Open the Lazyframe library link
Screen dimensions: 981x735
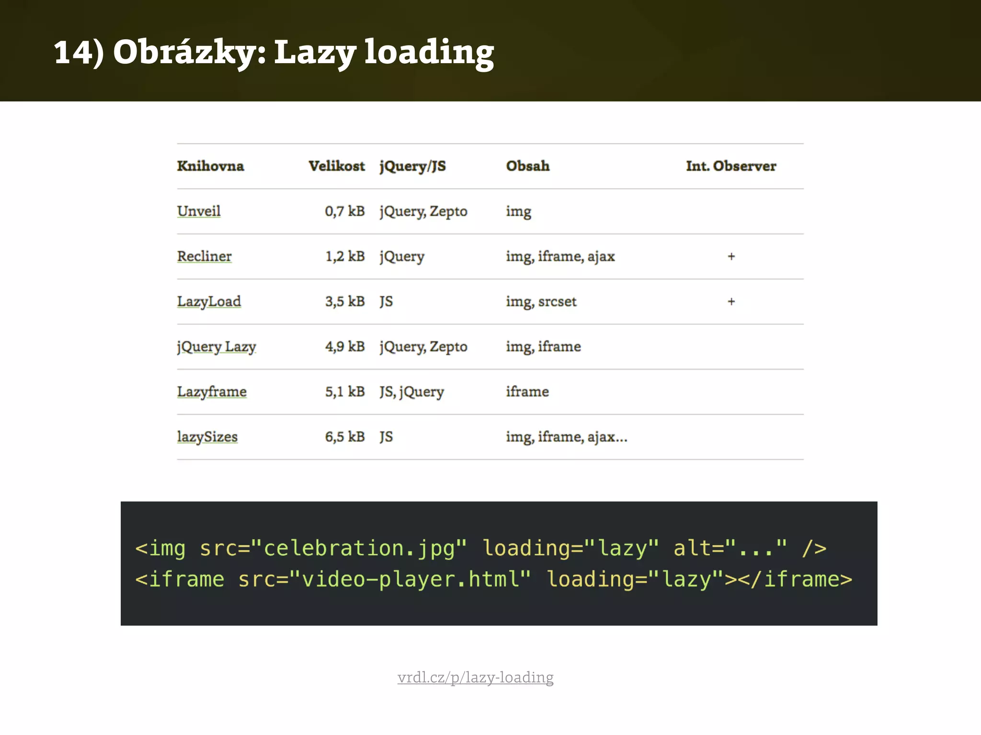(x=212, y=391)
